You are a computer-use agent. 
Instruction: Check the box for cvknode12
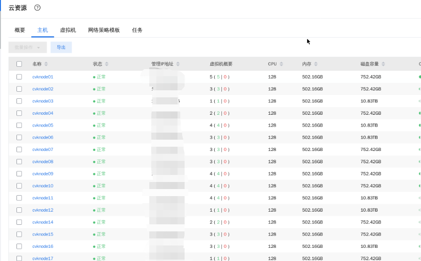coord(19,210)
